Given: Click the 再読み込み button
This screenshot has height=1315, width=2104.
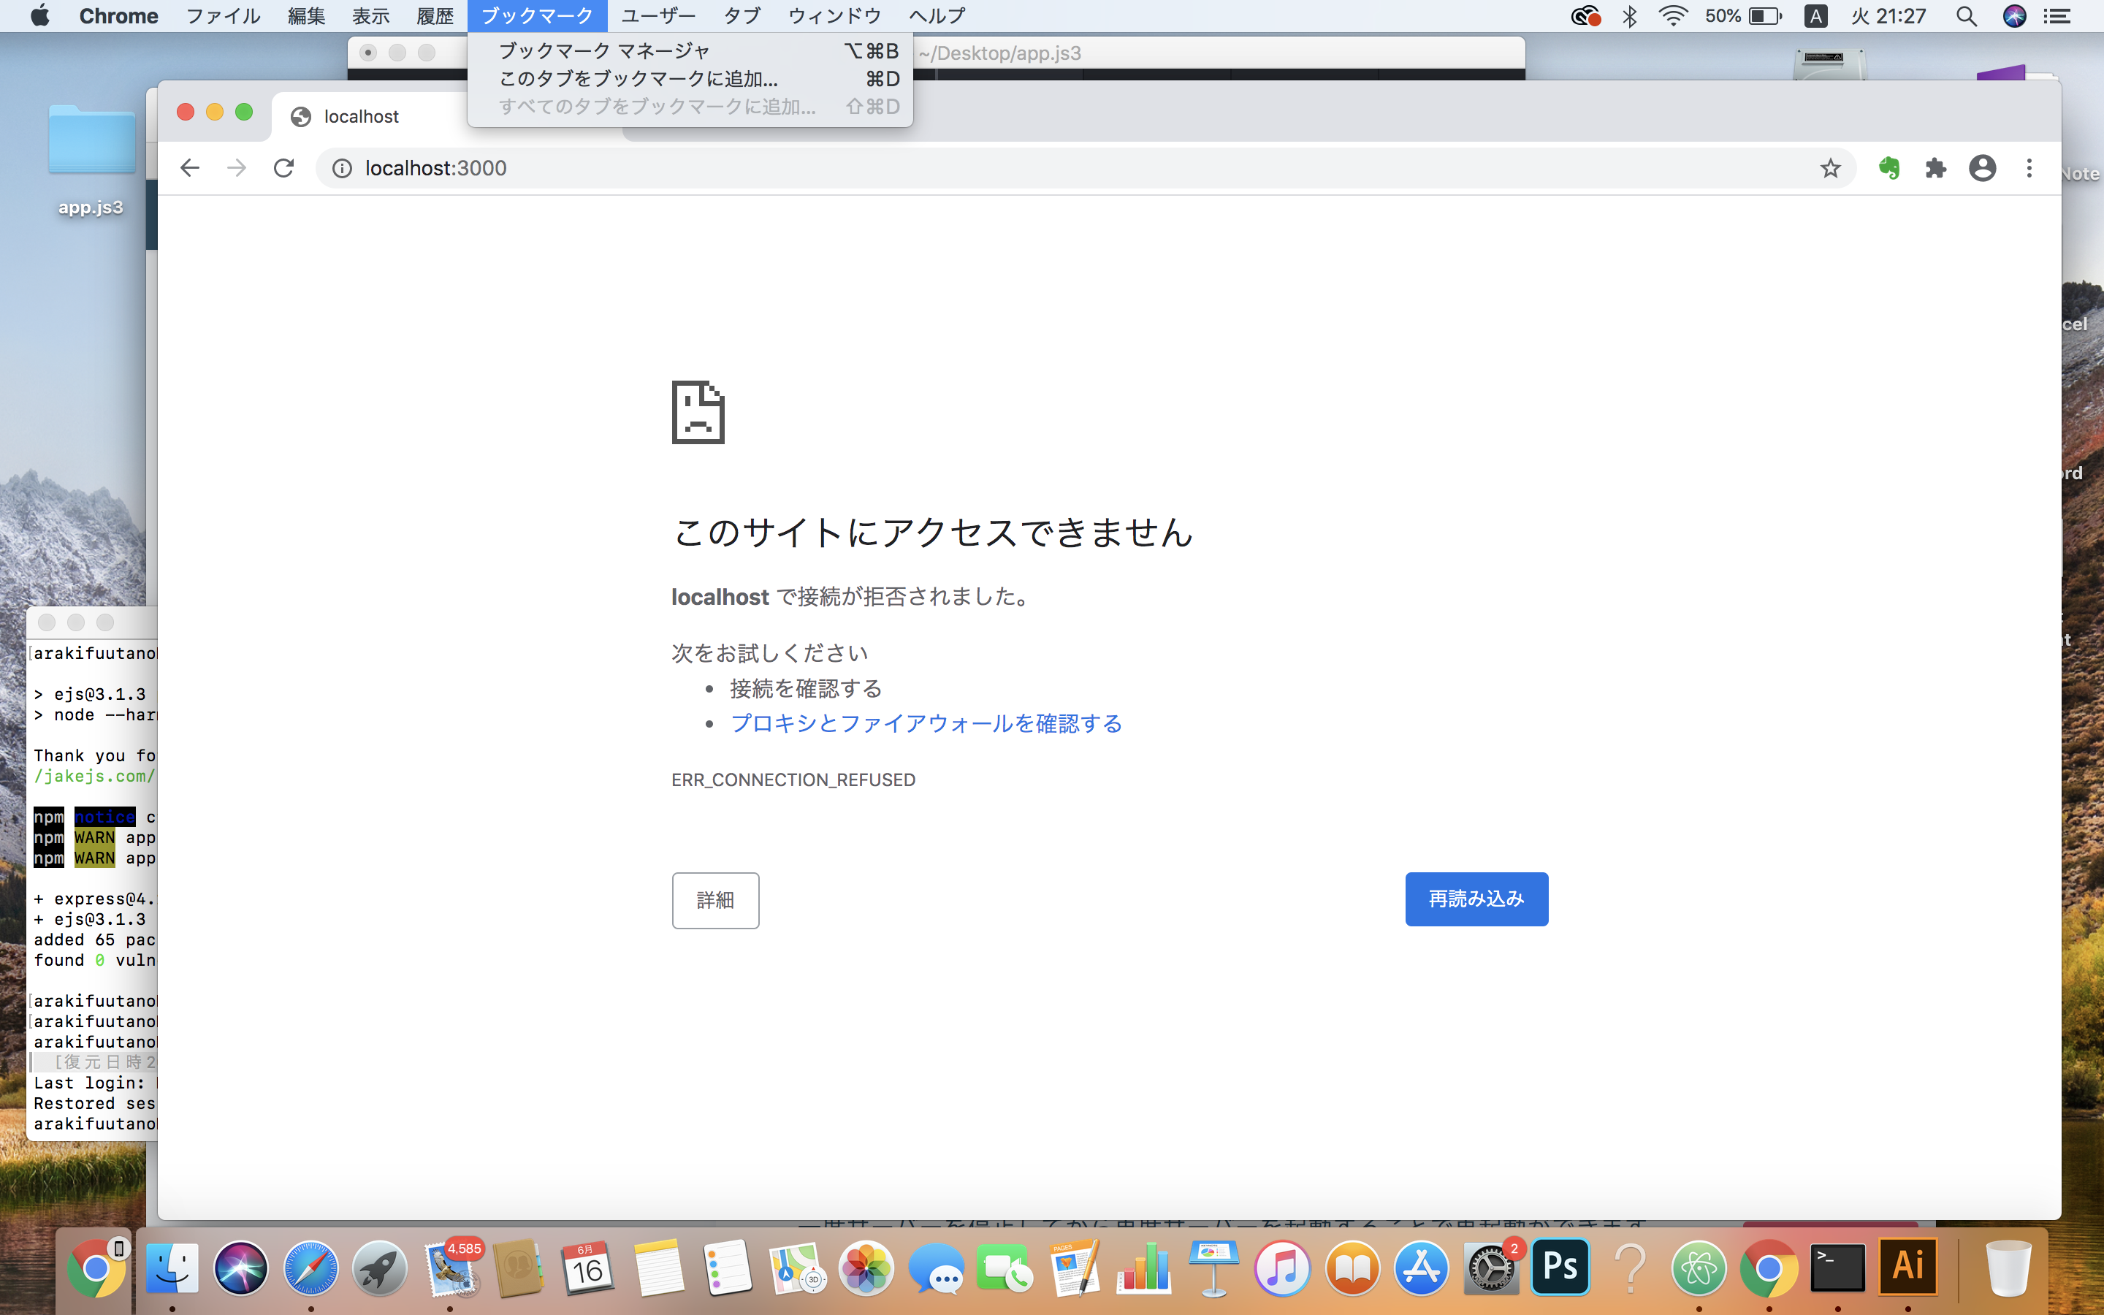Looking at the screenshot, I should [1477, 899].
